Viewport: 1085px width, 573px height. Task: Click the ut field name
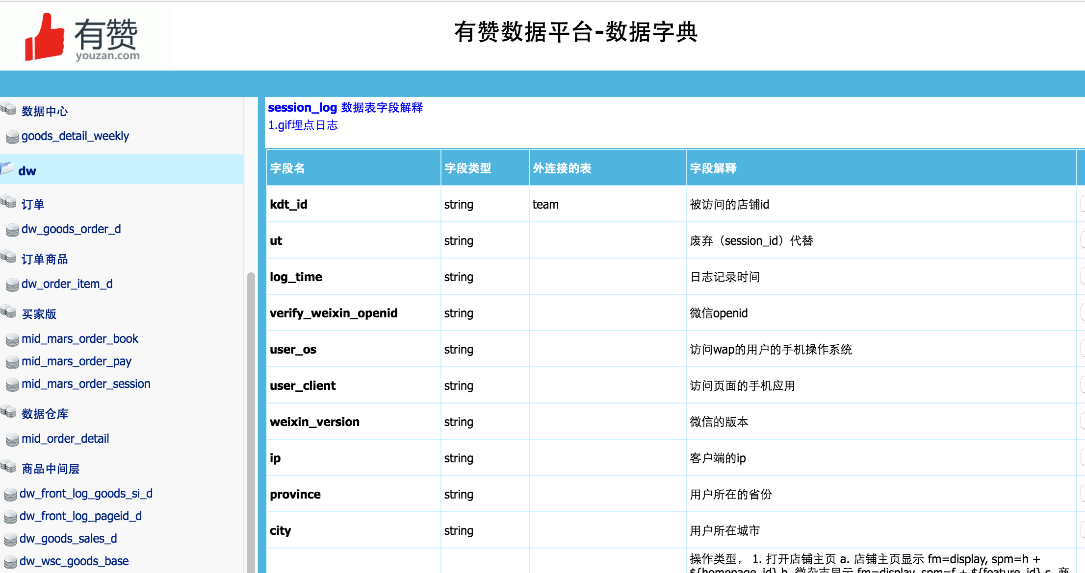pos(276,240)
